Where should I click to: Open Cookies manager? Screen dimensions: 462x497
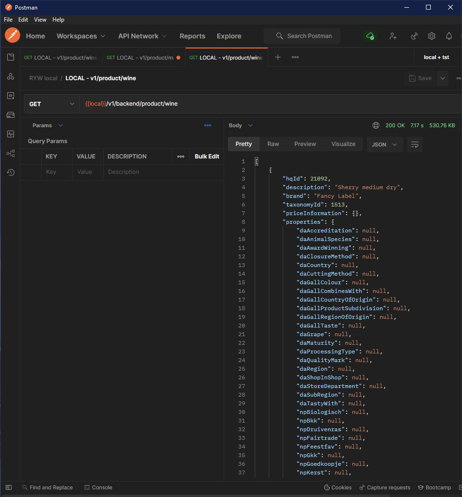(x=337, y=487)
